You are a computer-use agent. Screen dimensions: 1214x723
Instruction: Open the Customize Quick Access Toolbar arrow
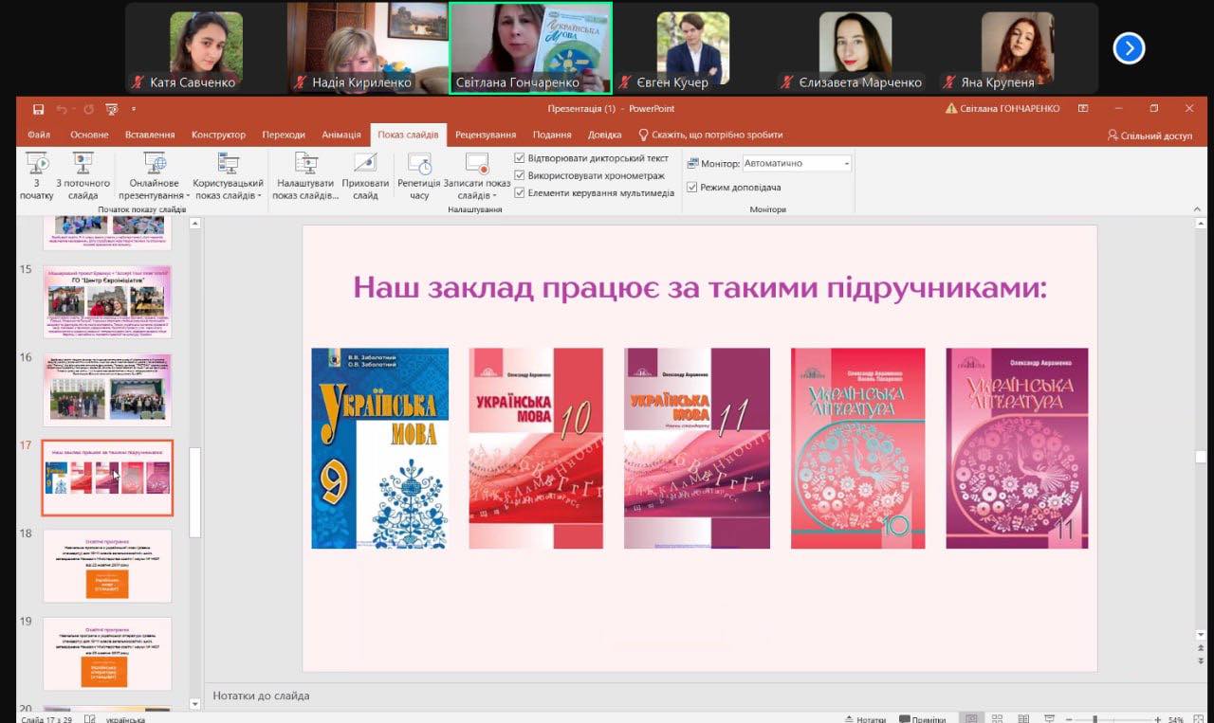pos(133,109)
